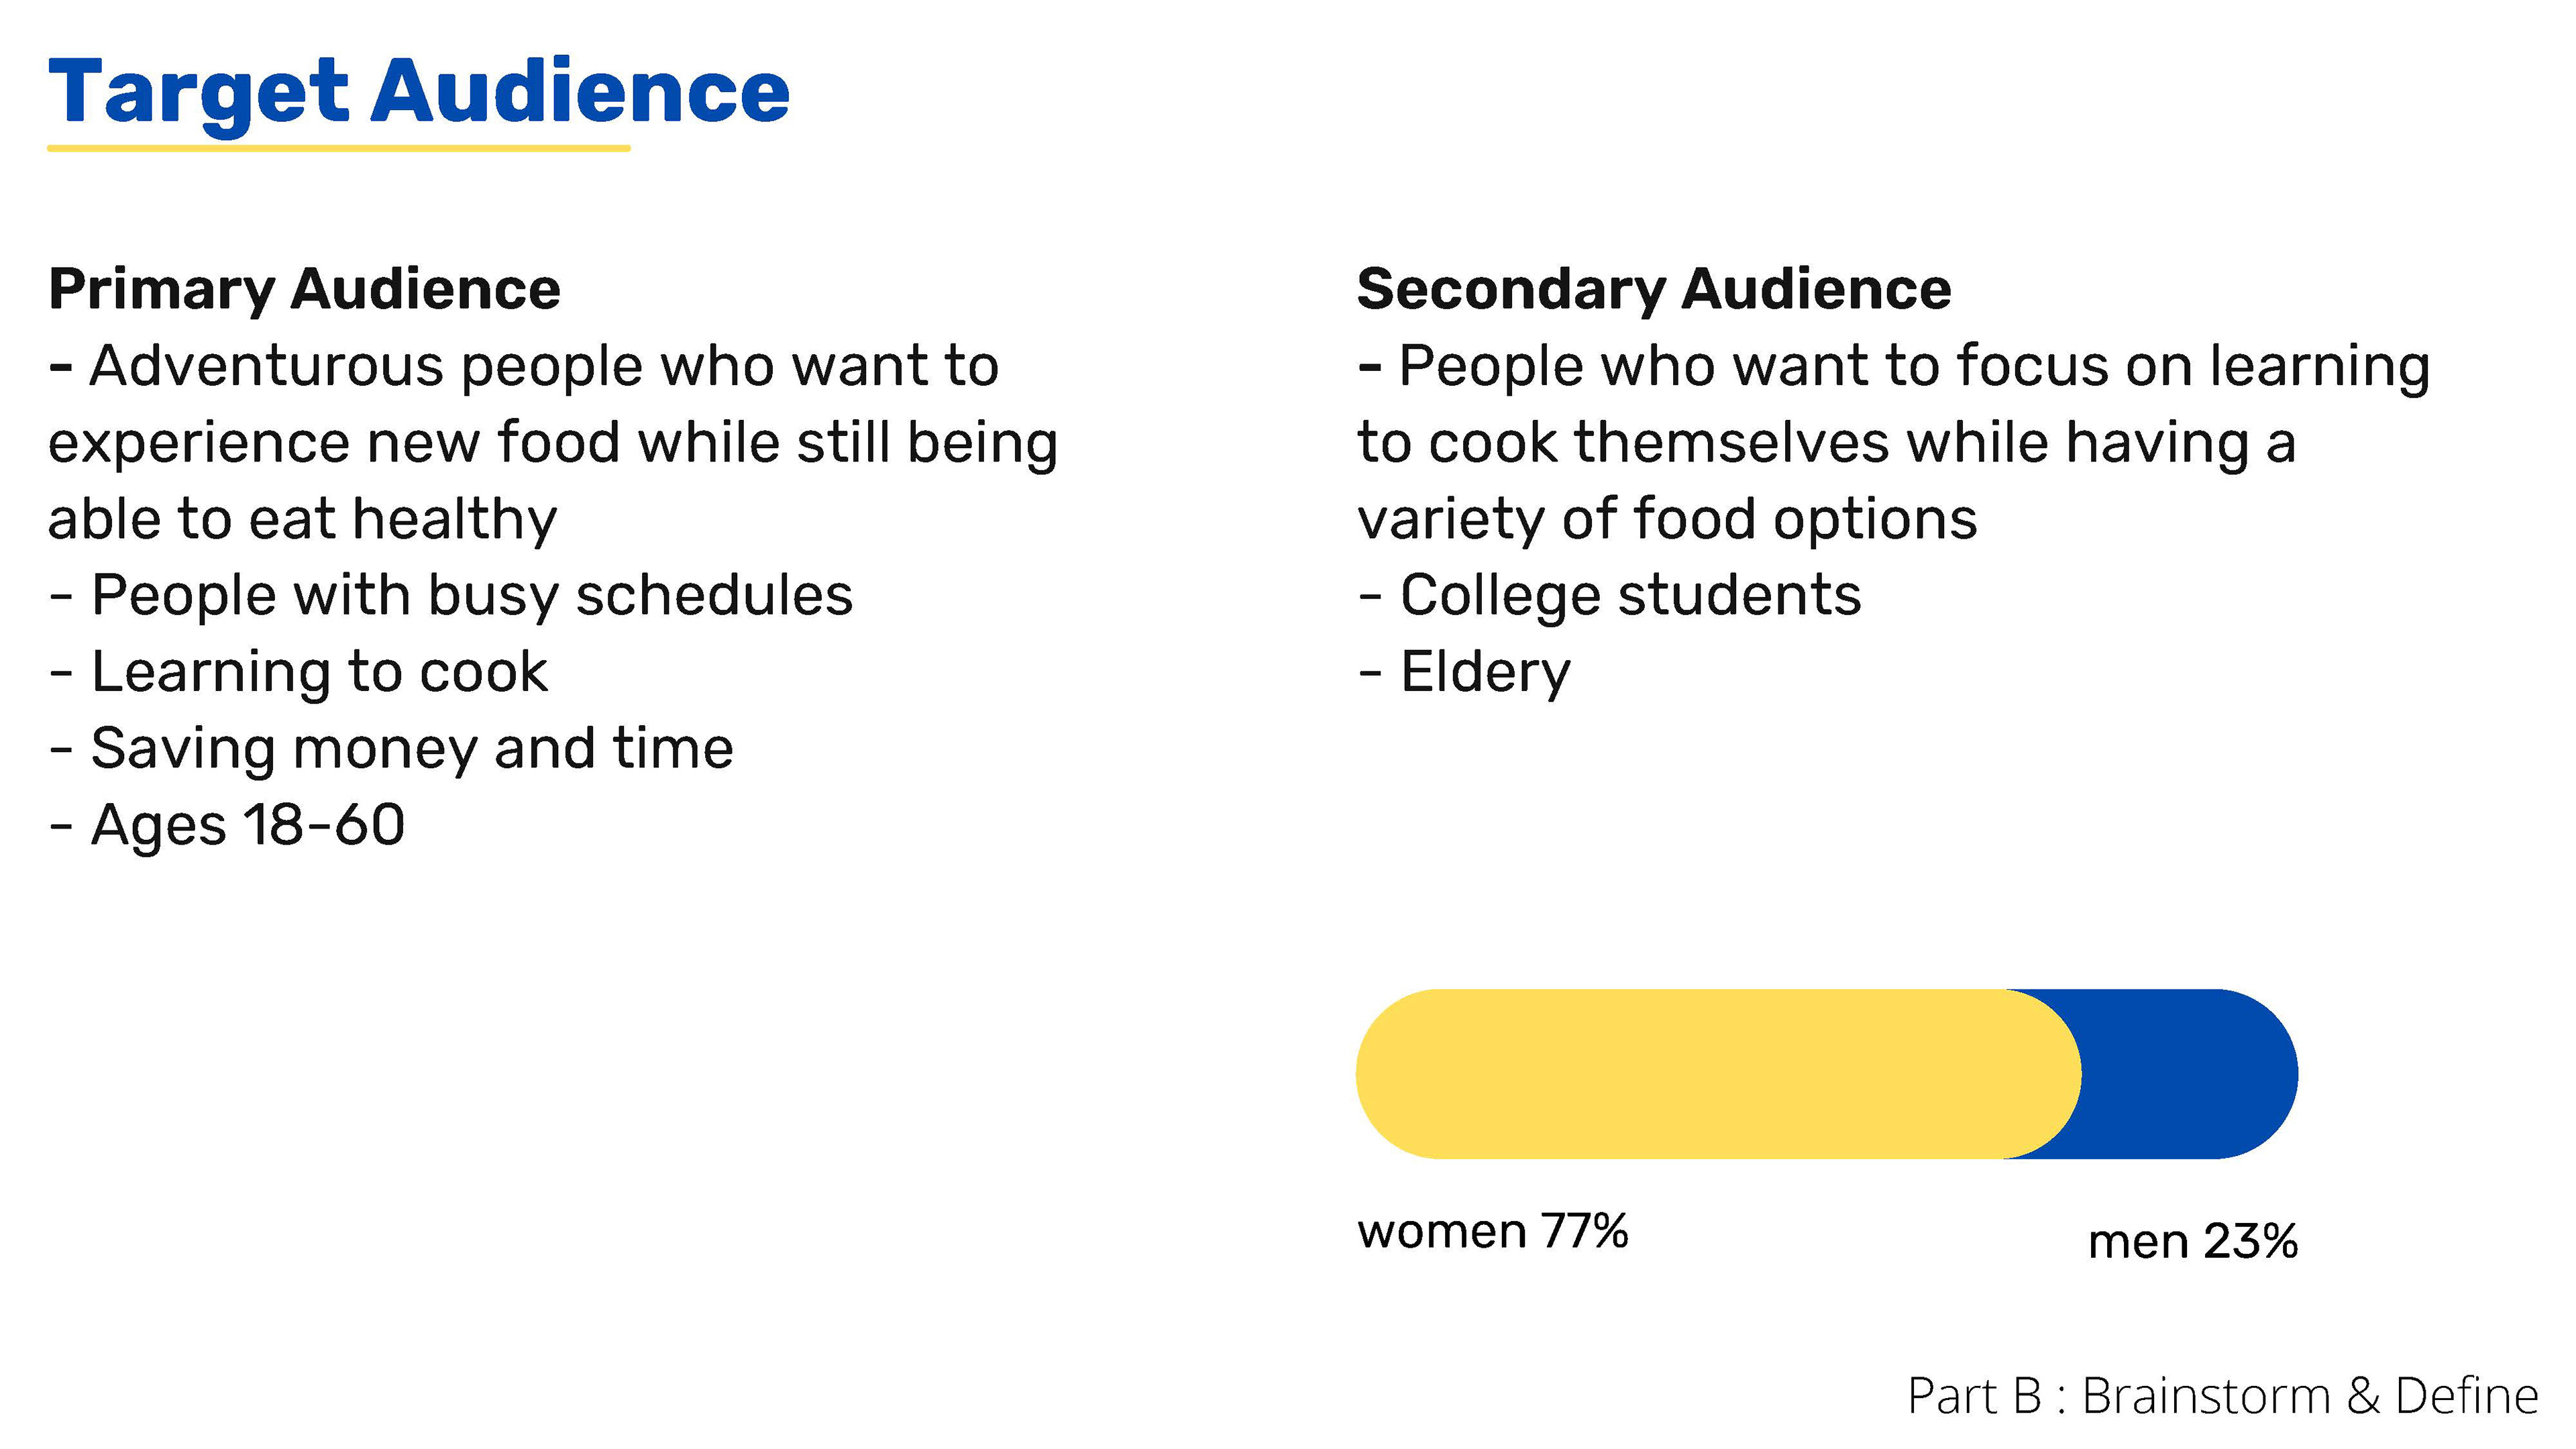
Task: Click the yellow women segment of the bar
Action: [x=1700, y=1074]
